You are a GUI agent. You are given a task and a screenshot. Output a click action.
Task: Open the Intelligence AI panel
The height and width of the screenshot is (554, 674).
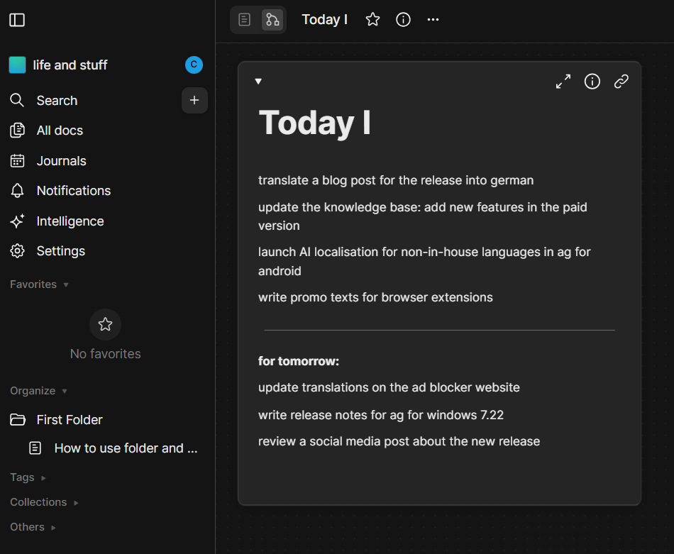[x=70, y=221]
